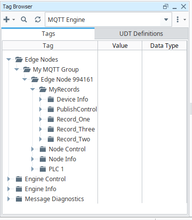The width and height of the screenshot is (192, 220).
Task: Expand the Engine Control folder
Action: point(8,179)
